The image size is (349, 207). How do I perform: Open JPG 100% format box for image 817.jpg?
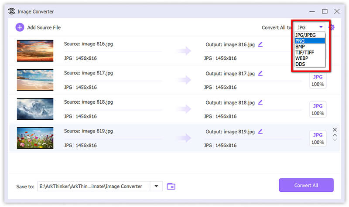pos(318,81)
